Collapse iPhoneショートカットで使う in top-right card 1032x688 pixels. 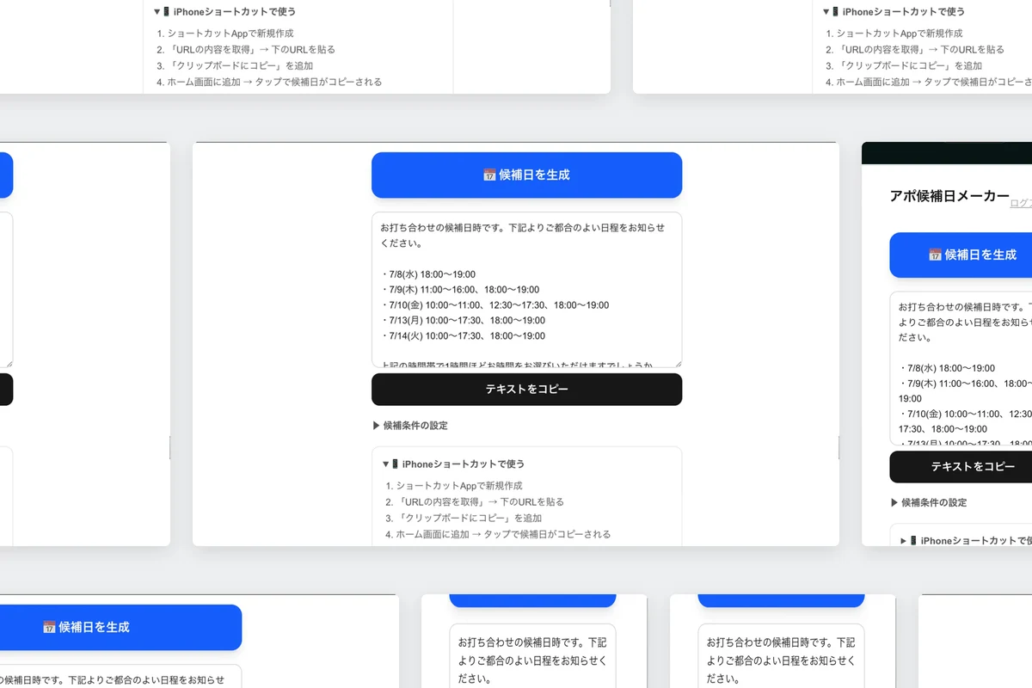pos(894,11)
